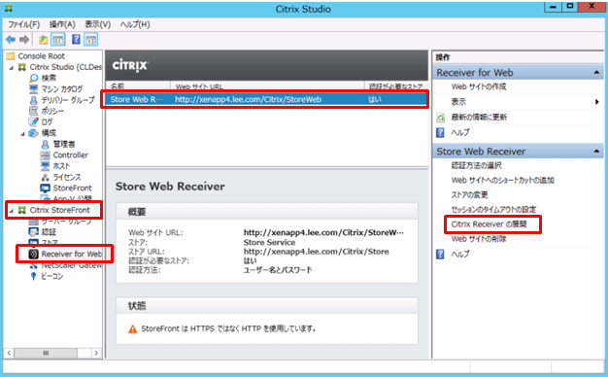Screen dimensions: 608x377
Task: Click セッションのタイムアウトの設定 action
Action: pos(493,210)
